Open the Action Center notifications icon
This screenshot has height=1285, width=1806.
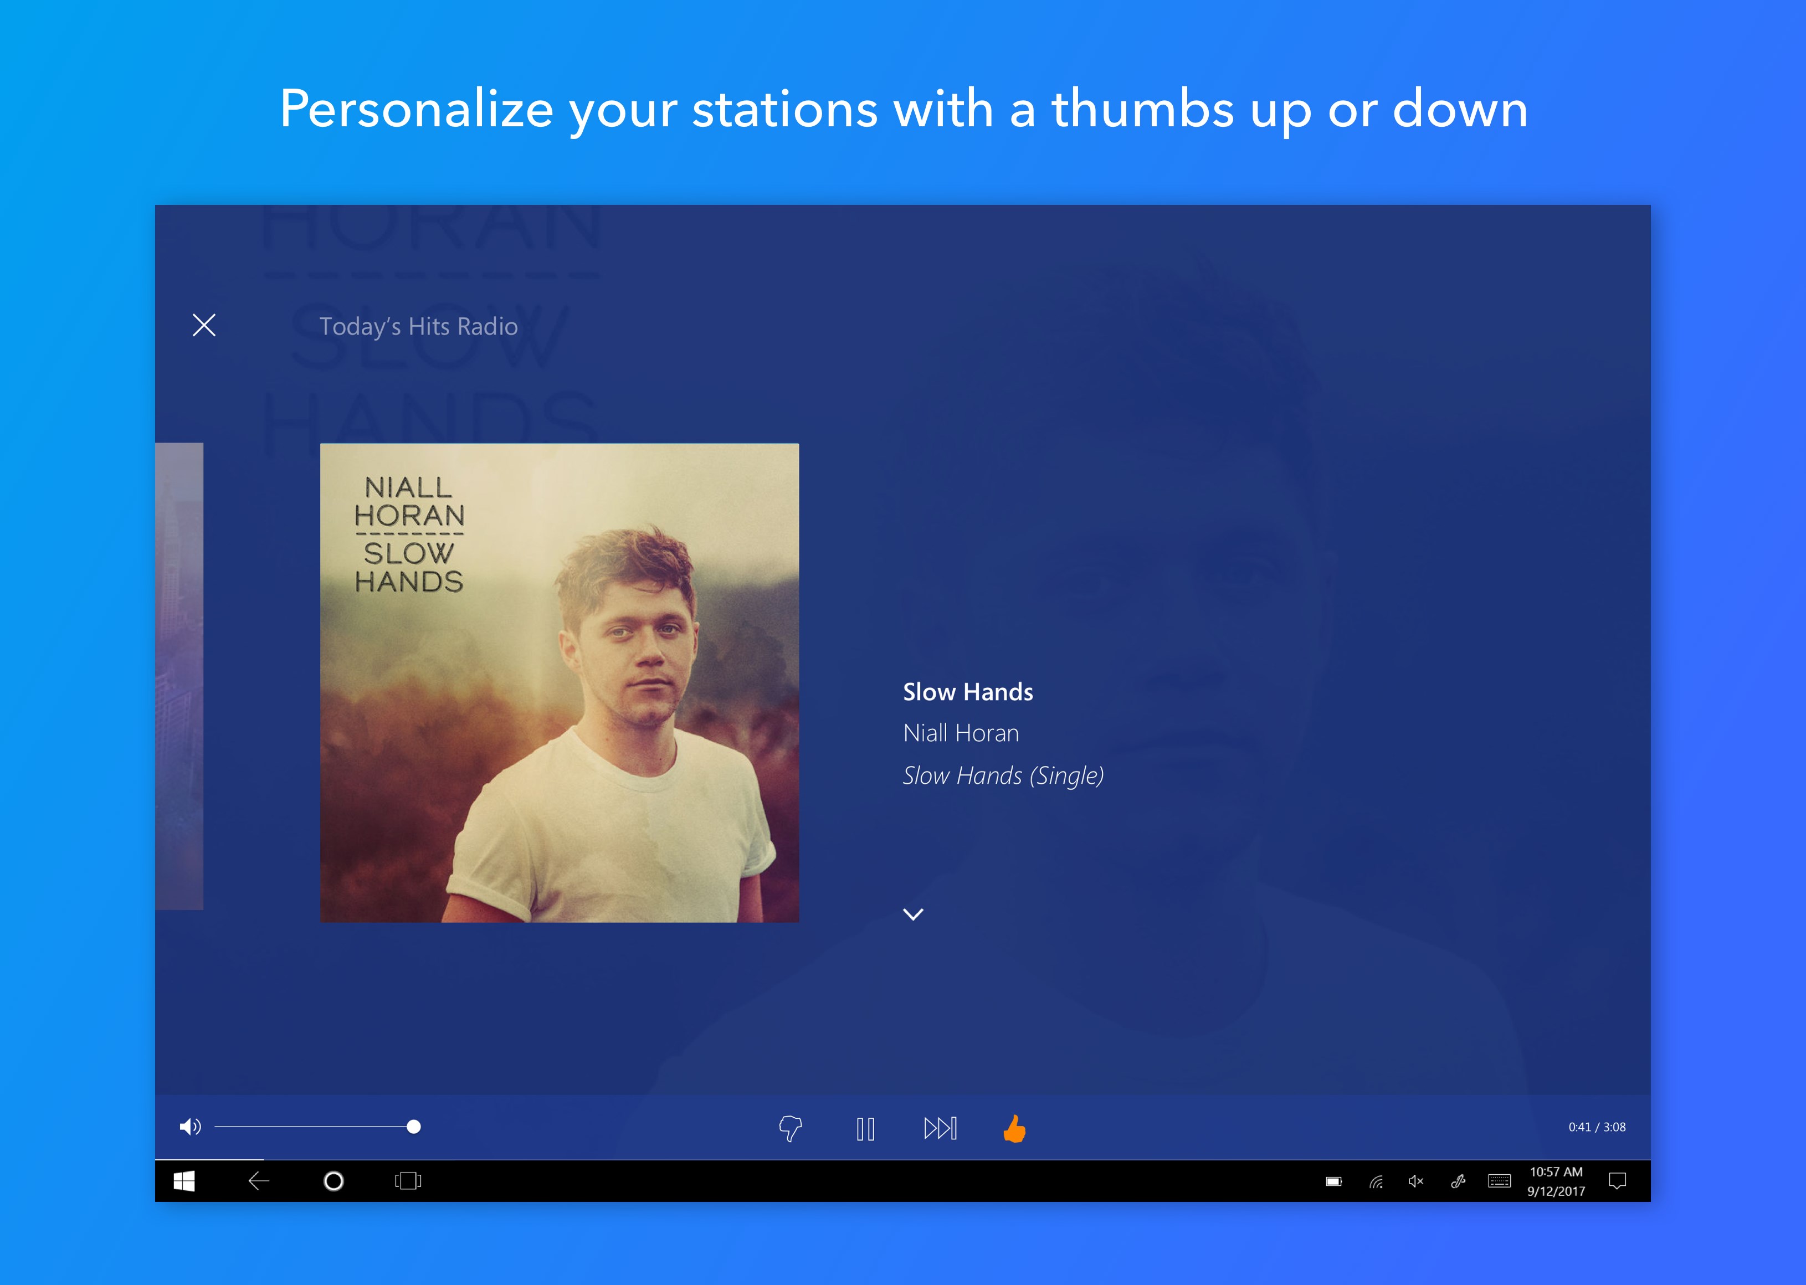1618,1181
